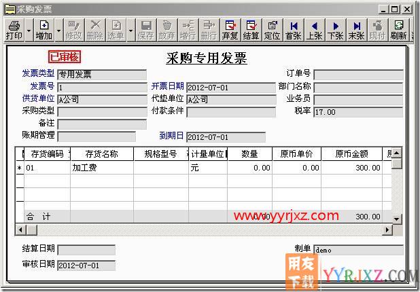Image resolution: width=420 pixels, height=292 pixels.
Task: Click the 弃复 un-review icon
Action: pos(230,30)
